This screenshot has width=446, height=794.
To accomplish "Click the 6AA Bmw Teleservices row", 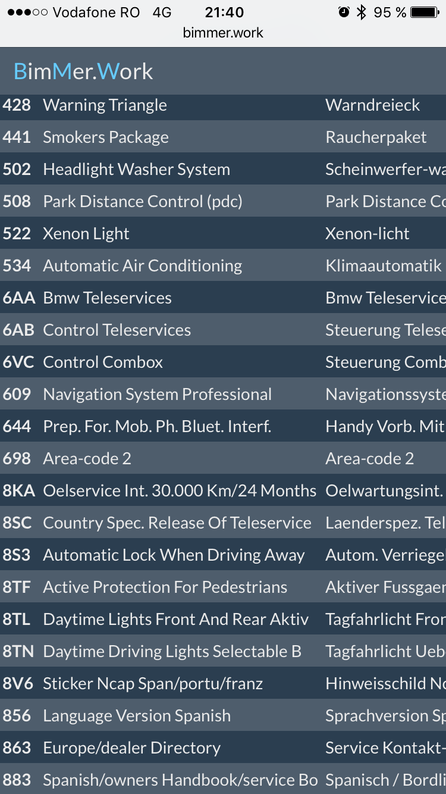I will coord(223,298).
